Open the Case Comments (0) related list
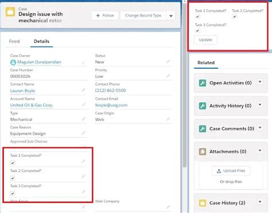This screenshot has height=213, width=272. (232, 129)
